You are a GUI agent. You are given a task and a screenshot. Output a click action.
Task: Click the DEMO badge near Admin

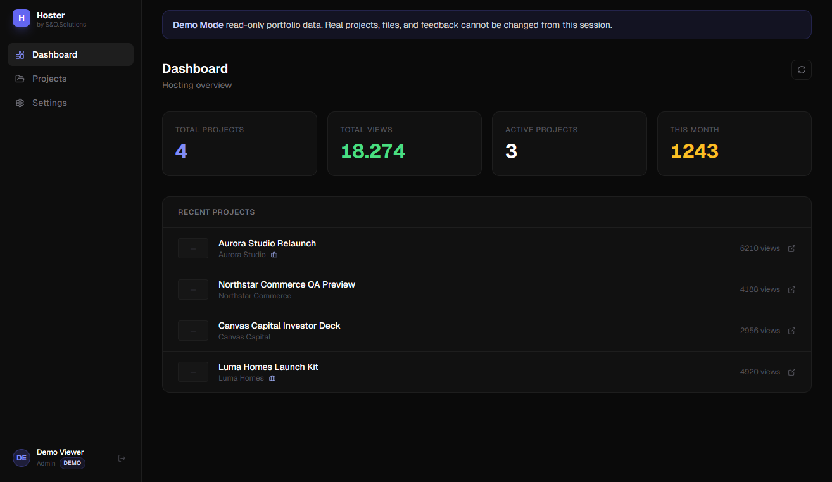[72, 463]
